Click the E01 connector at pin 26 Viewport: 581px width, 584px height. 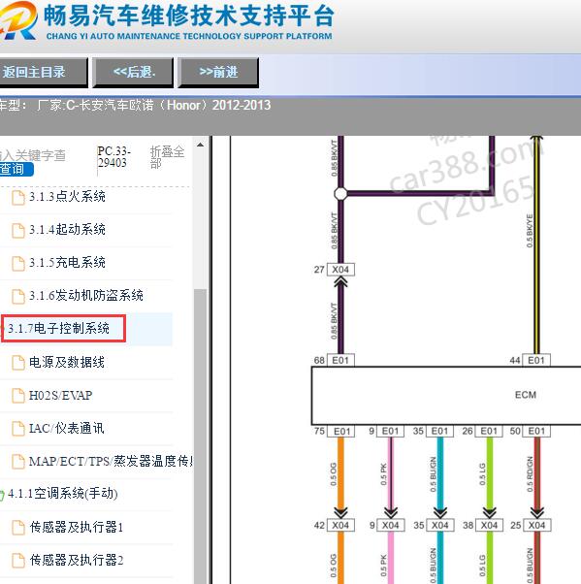[x=489, y=432]
